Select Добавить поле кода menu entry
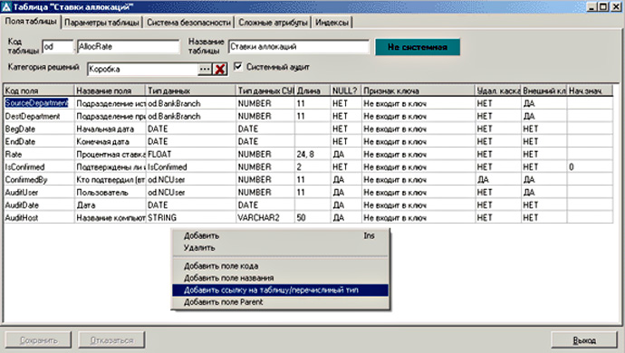 [x=280, y=266]
